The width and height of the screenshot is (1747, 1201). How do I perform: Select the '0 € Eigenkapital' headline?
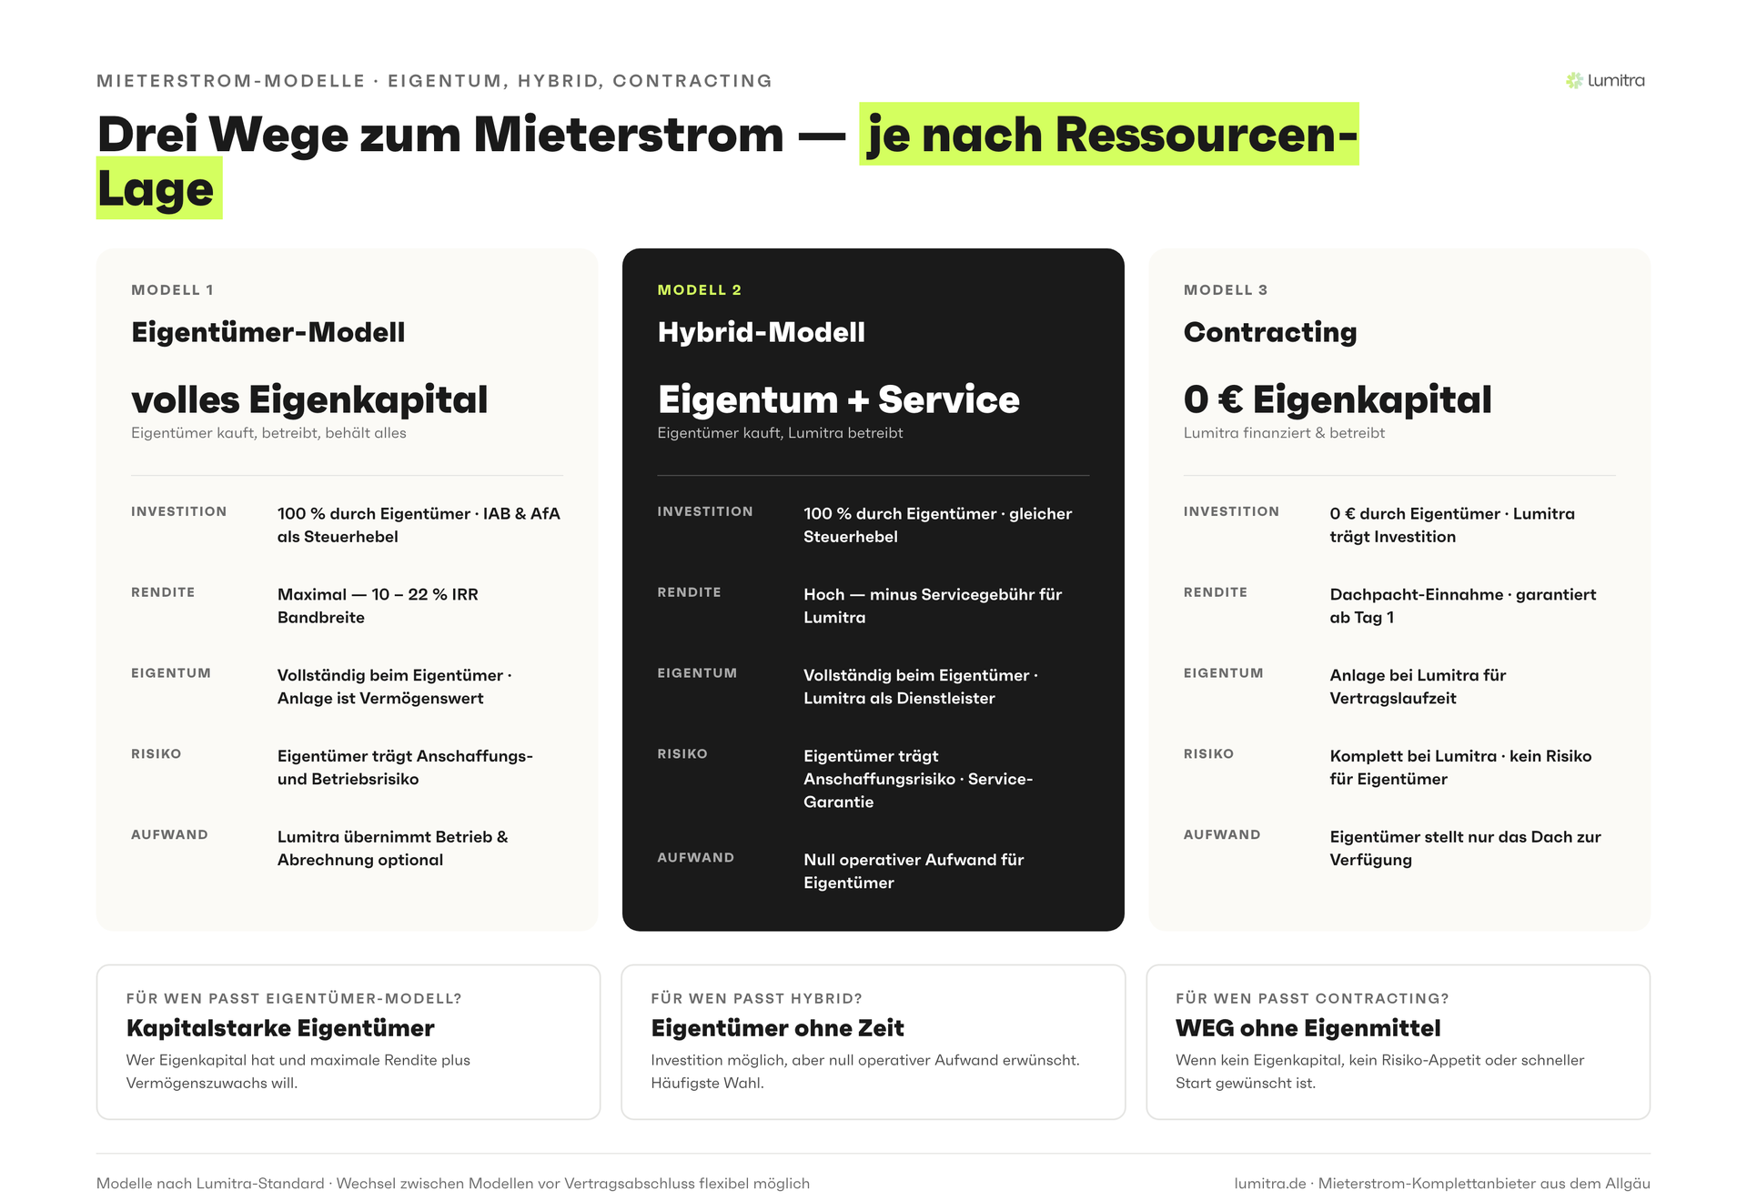(x=1338, y=399)
